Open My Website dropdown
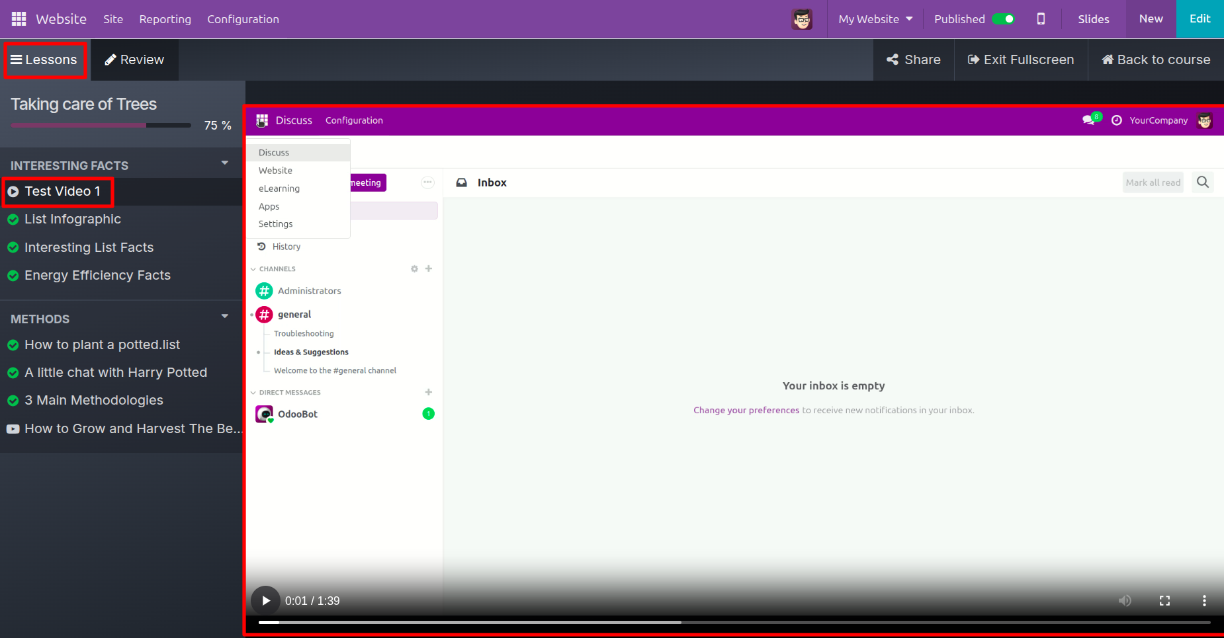 point(875,19)
